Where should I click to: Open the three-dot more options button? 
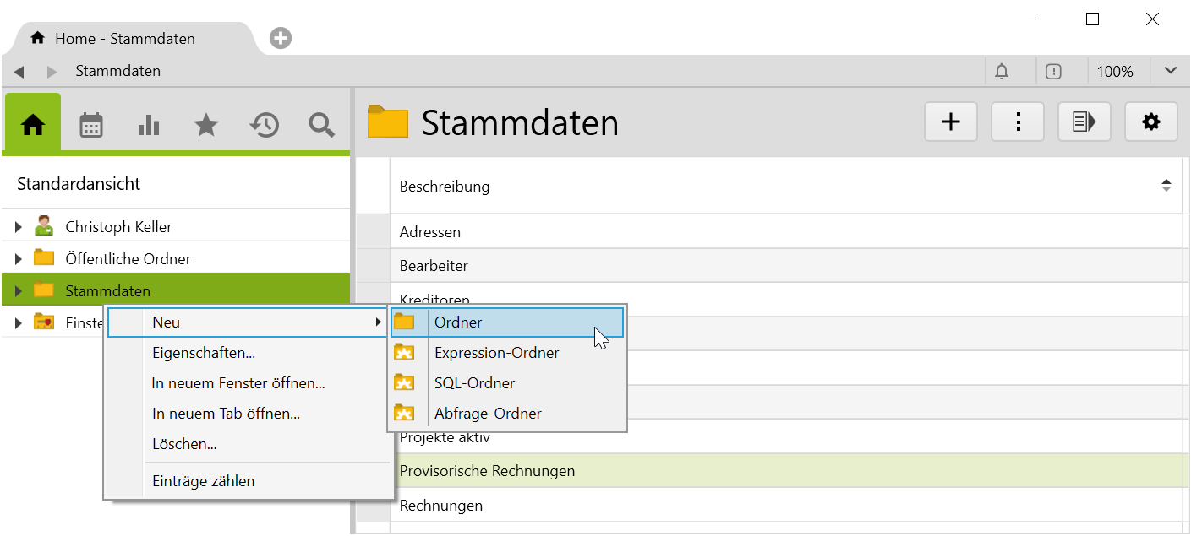(1018, 122)
